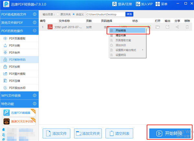
Task: Click the 加密 page count cell
Action: (x=89, y=27)
